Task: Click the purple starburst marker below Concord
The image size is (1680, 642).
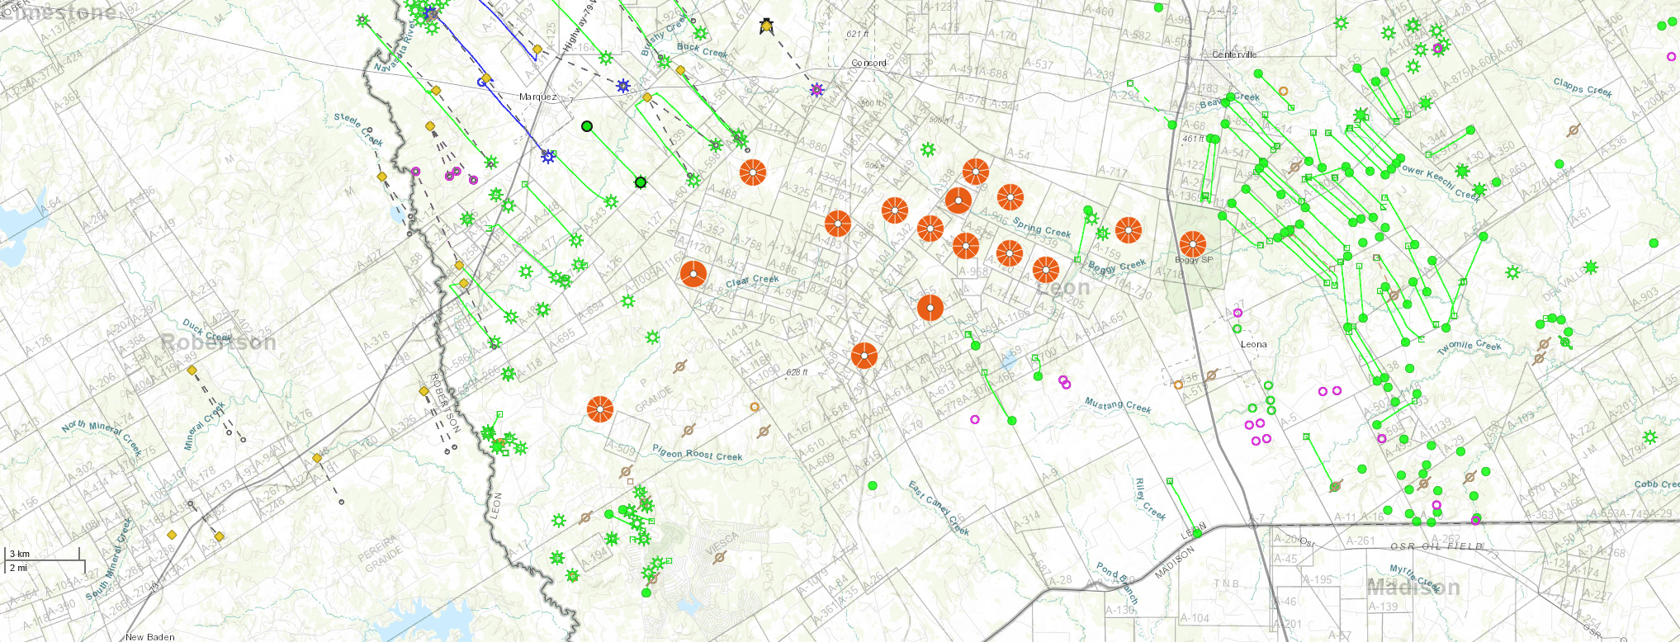Action: pos(816,90)
